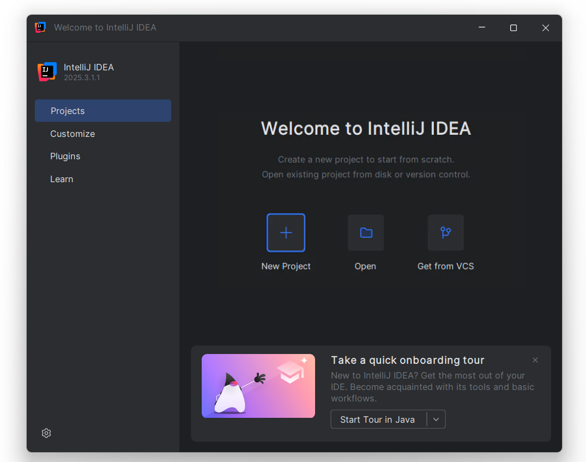The width and height of the screenshot is (586, 462).
Task: Click the Get from VCS label
Action: pos(445,266)
